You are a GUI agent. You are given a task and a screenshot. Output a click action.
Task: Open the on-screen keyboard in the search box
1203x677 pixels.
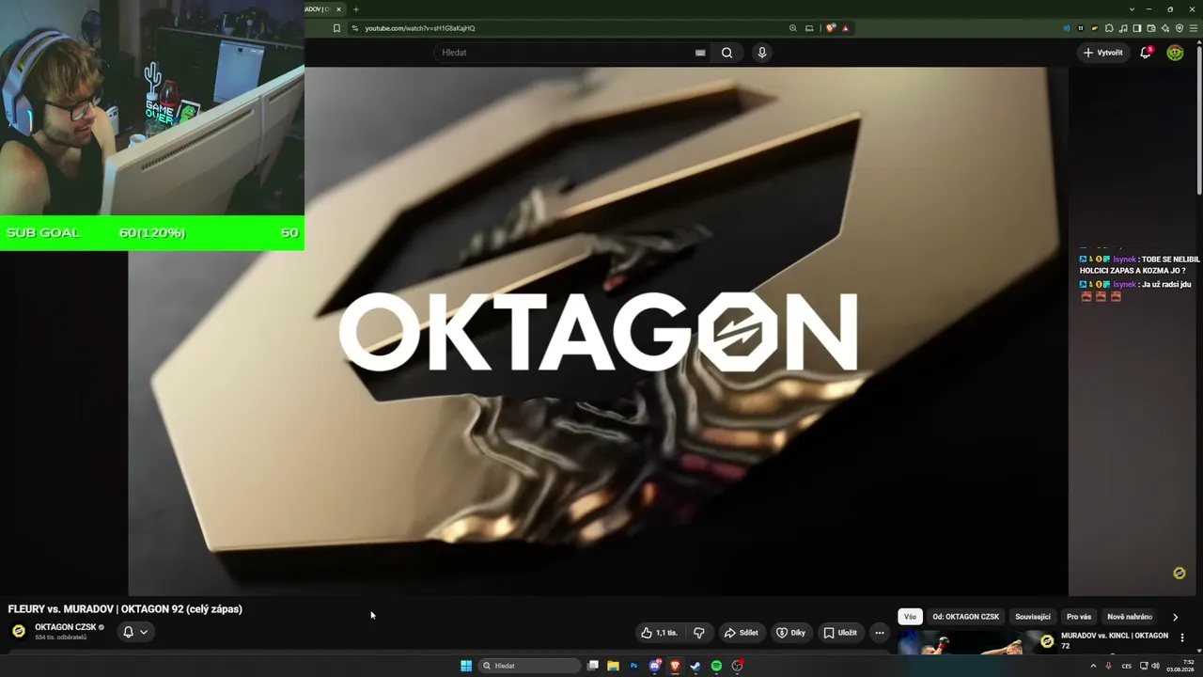pyautogui.click(x=700, y=53)
